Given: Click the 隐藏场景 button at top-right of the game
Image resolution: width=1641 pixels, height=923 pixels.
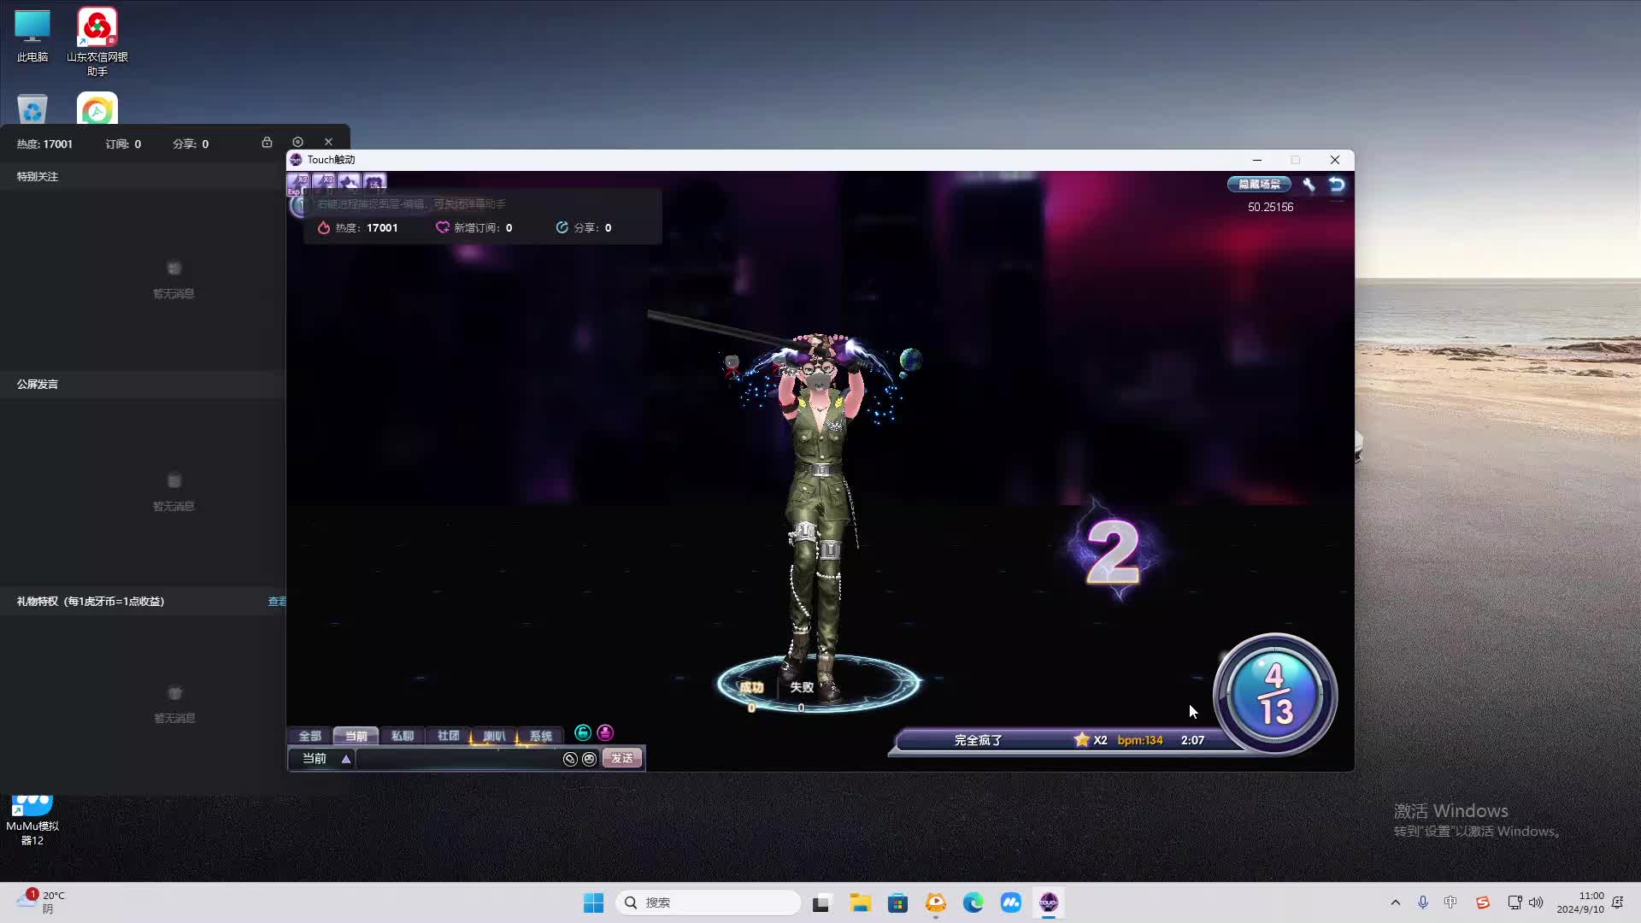Looking at the screenshot, I should tap(1258, 185).
